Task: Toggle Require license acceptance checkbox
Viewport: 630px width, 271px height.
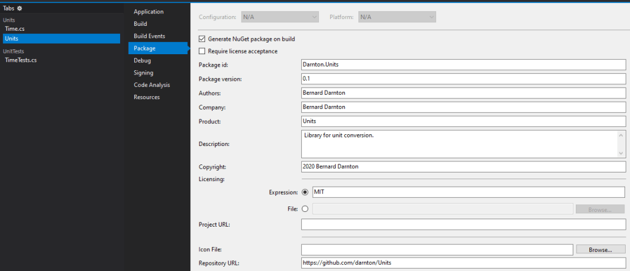Action: [202, 51]
